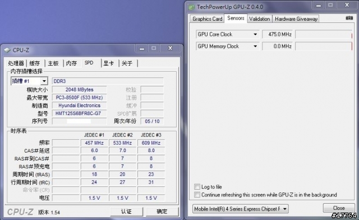Click the GPU-Z screenshot camera icon

click(x=349, y=18)
